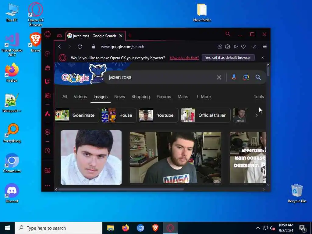Click the tab search magnifier icon

(x=228, y=34)
